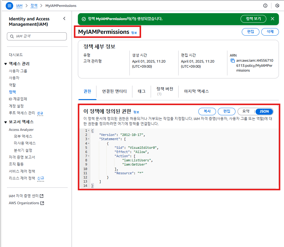Click the "Effect": "Allow" JSON line
The image size is (284, 247).
click(132, 152)
